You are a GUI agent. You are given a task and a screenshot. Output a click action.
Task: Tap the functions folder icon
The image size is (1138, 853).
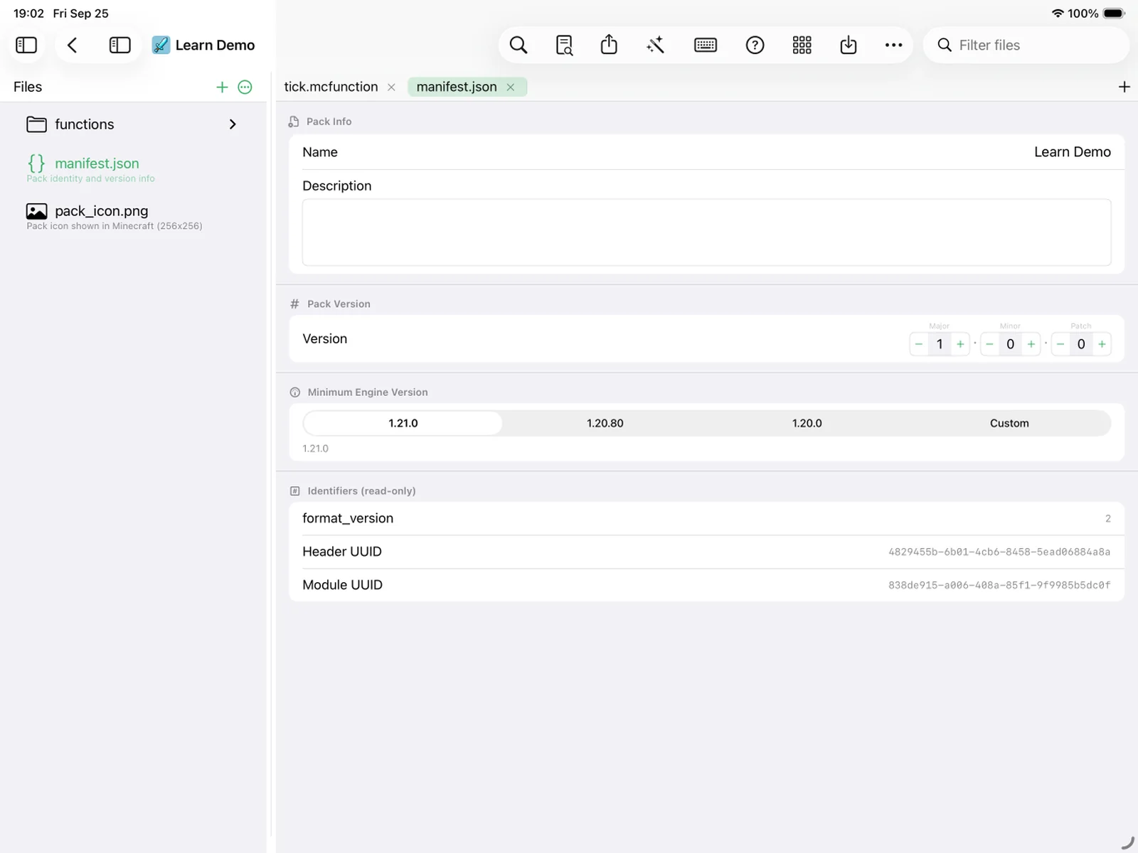36,124
